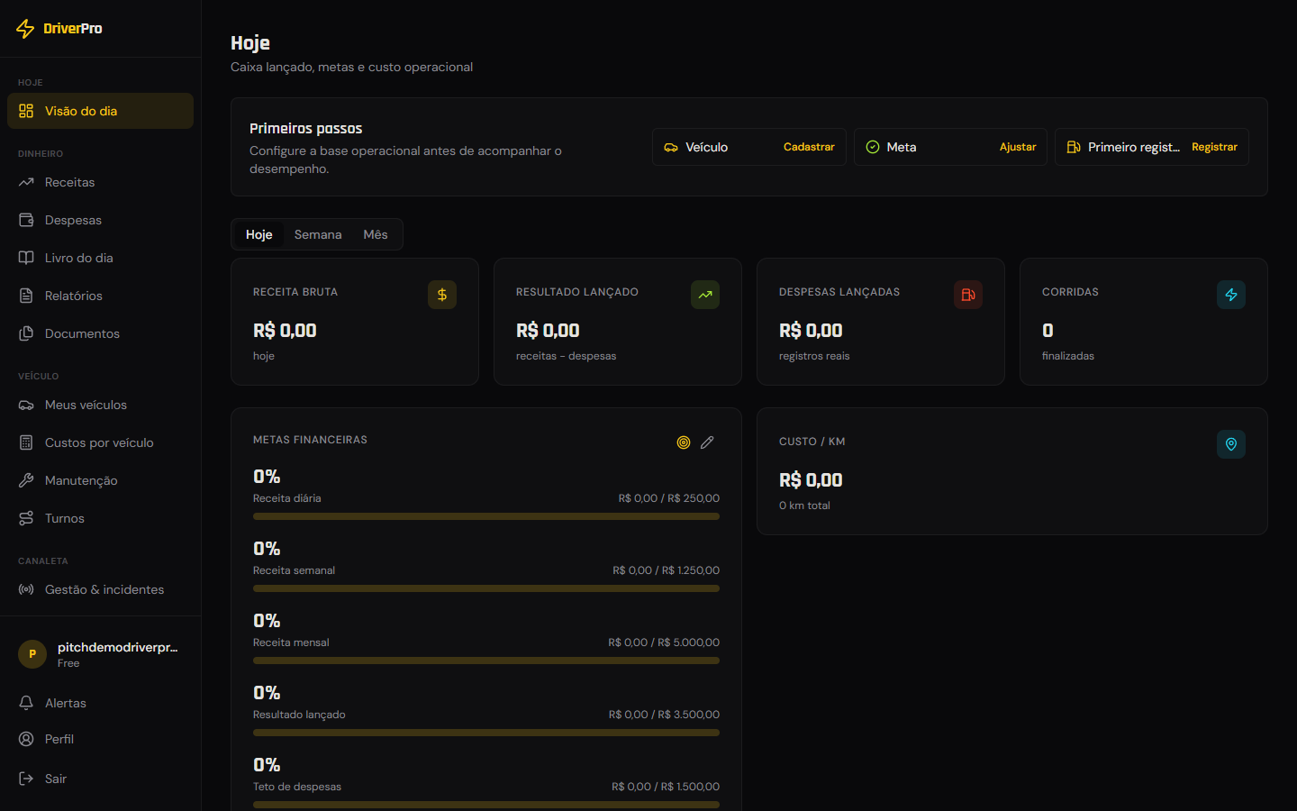Click the 'R$ 0,00 / R$ 250,00' value
Image resolution: width=1297 pixels, height=811 pixels.
click(x=669, y=498)
